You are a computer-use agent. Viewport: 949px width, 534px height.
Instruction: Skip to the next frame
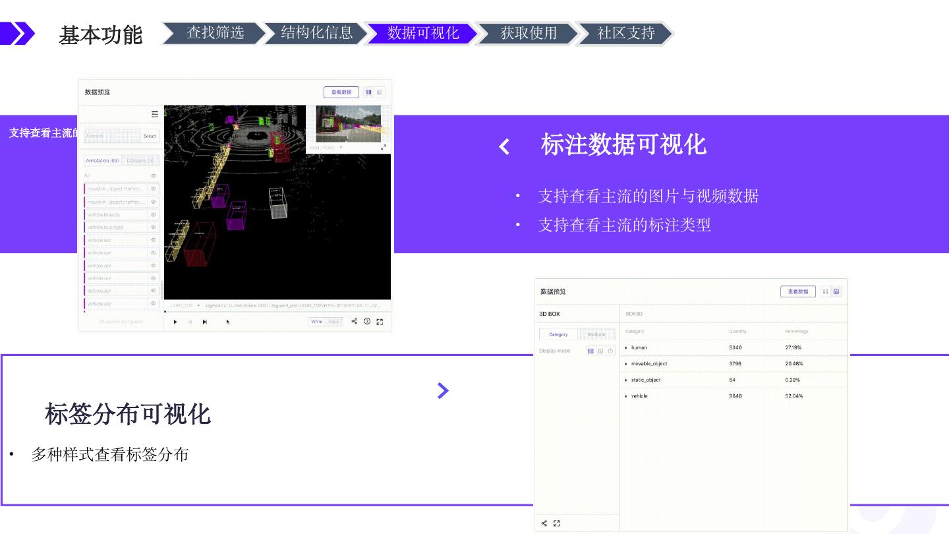click(205, 322)
